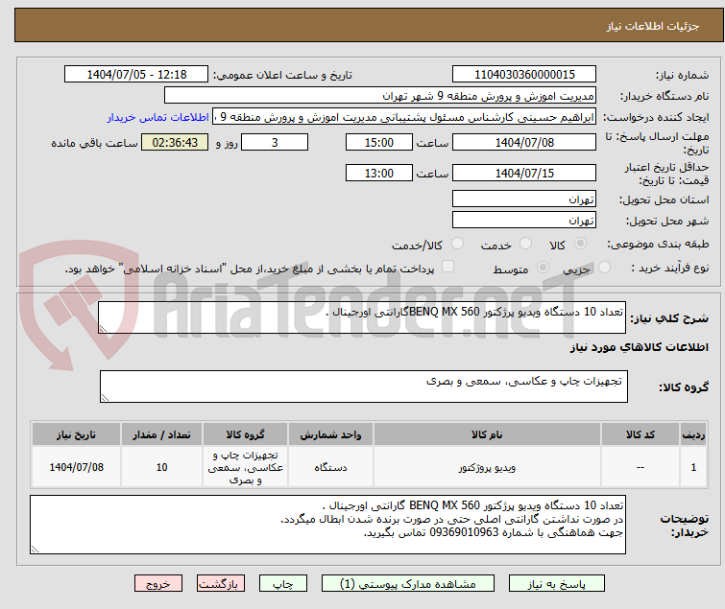Click the table cell تجهیزات چاپ و عکاسی

[x=245, y=467]
